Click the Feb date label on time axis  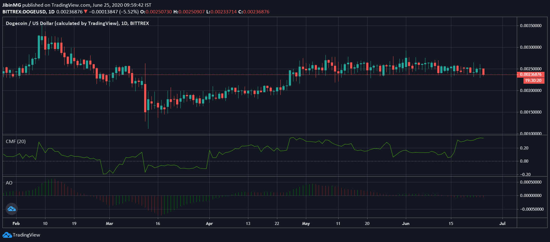coord(16,223)
